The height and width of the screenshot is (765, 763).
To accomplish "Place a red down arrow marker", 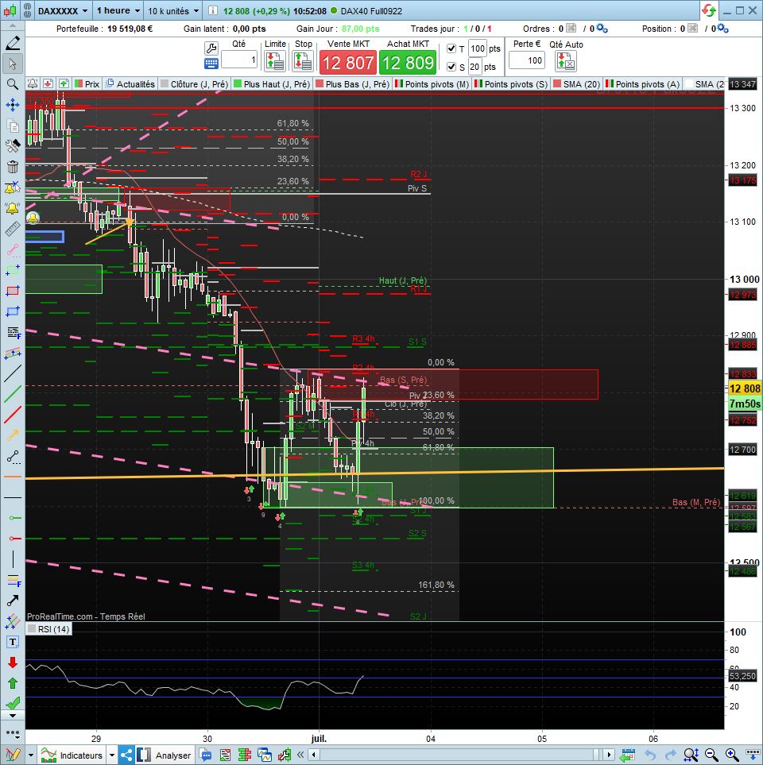I will pyautogui.click(x=13, y=663).
